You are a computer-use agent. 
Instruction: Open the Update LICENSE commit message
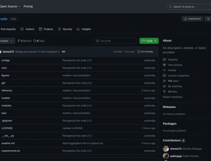[x=73, y=128]
